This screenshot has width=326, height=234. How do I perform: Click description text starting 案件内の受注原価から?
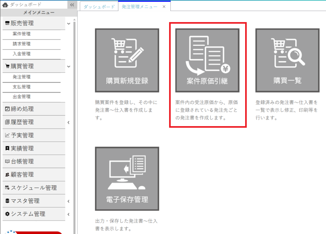(x=206, y=110)
